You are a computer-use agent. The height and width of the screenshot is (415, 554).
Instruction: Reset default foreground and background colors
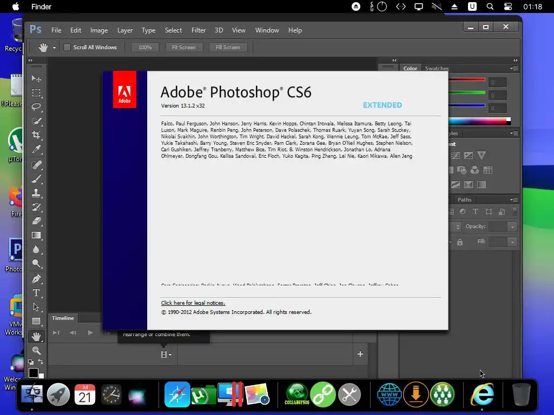coord(31,362)
